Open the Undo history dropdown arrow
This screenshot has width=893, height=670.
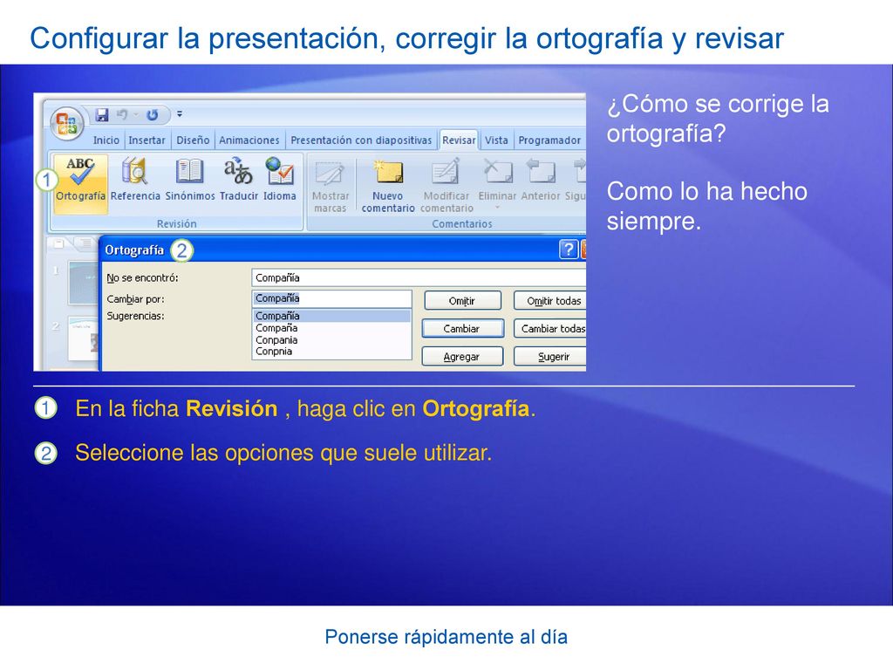[x=136, y=114]
